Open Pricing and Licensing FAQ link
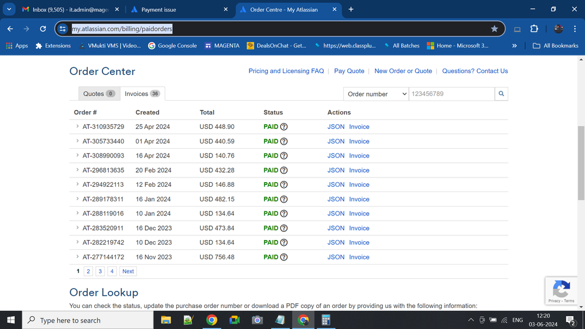This screenshot has width=585, height=329. tap(286, 71)
